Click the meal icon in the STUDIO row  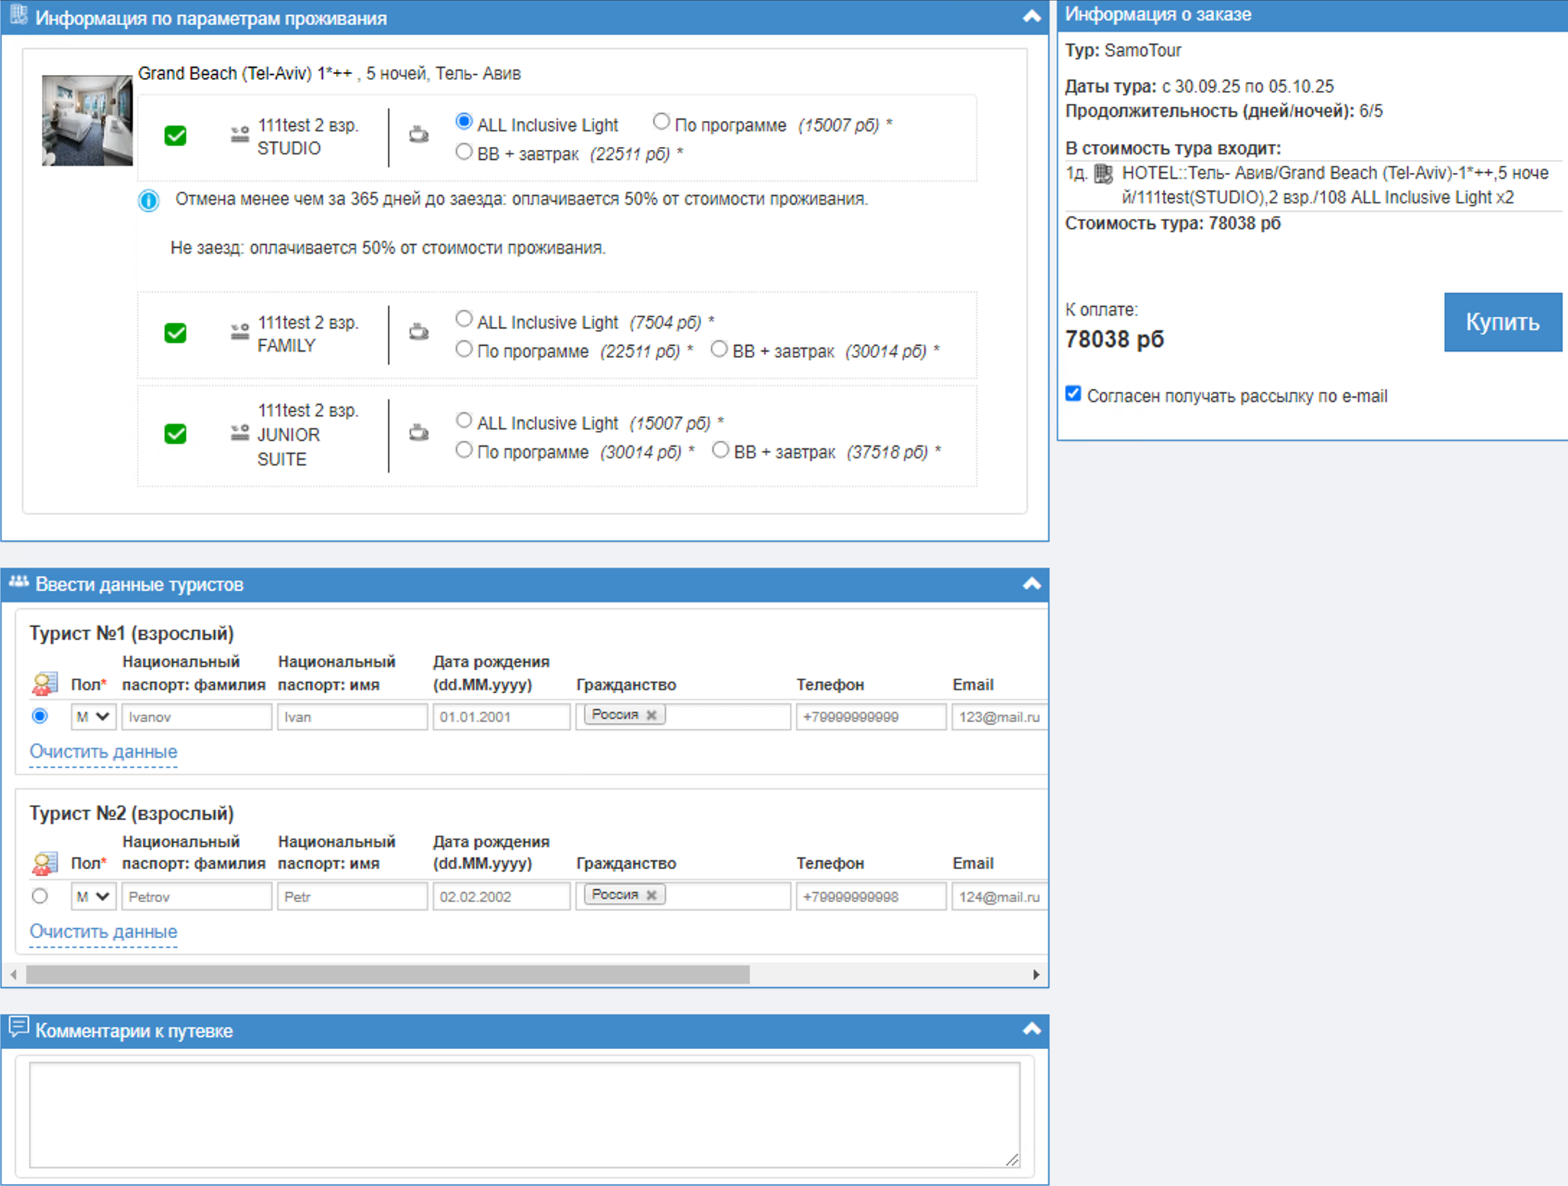pos(419,135)
